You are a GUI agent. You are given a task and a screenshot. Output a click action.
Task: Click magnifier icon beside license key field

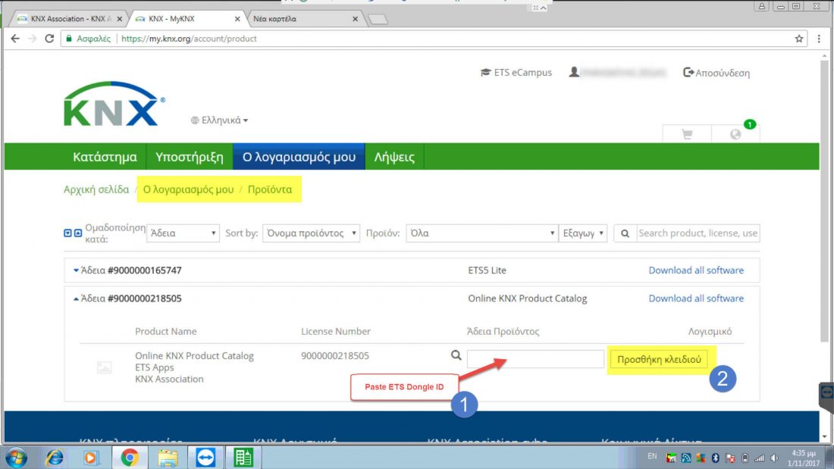pyautogui.click(x=456, y=355)
